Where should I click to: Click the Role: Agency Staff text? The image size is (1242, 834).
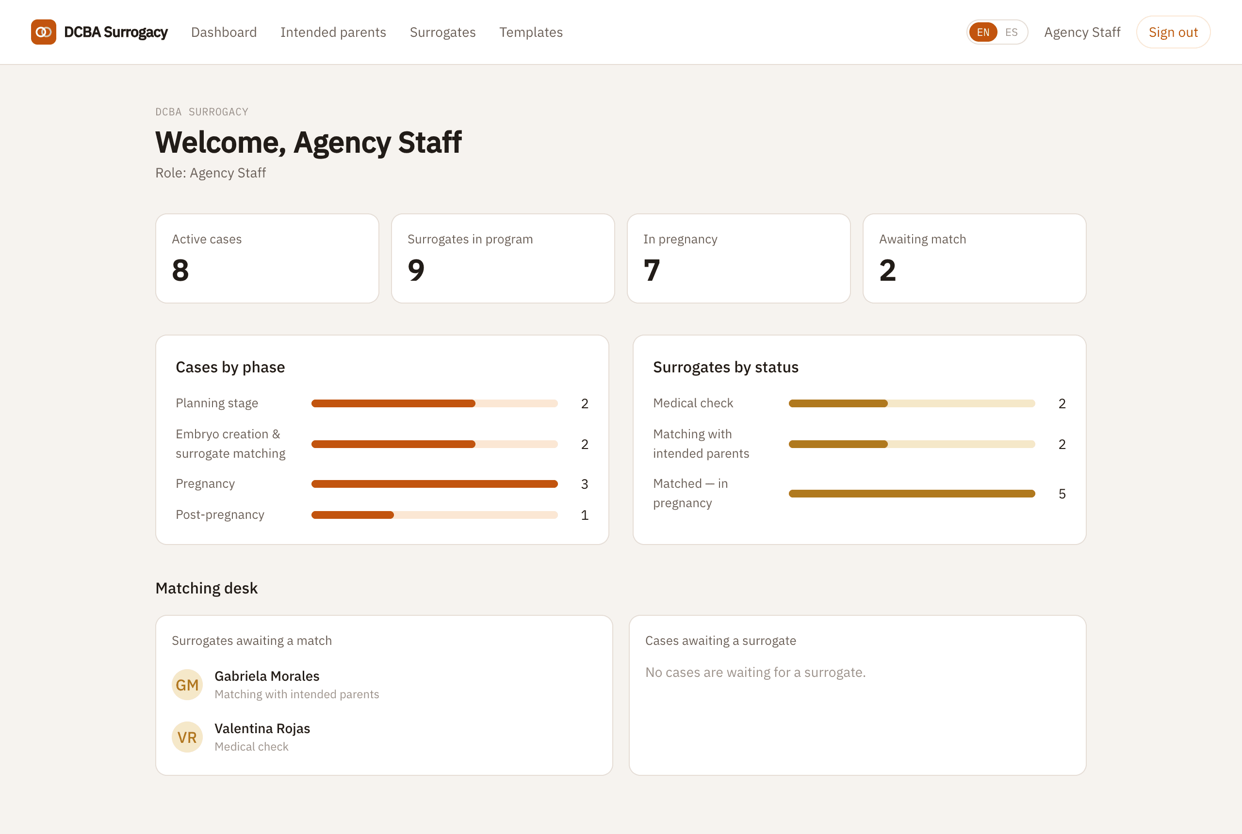[210, 173]
